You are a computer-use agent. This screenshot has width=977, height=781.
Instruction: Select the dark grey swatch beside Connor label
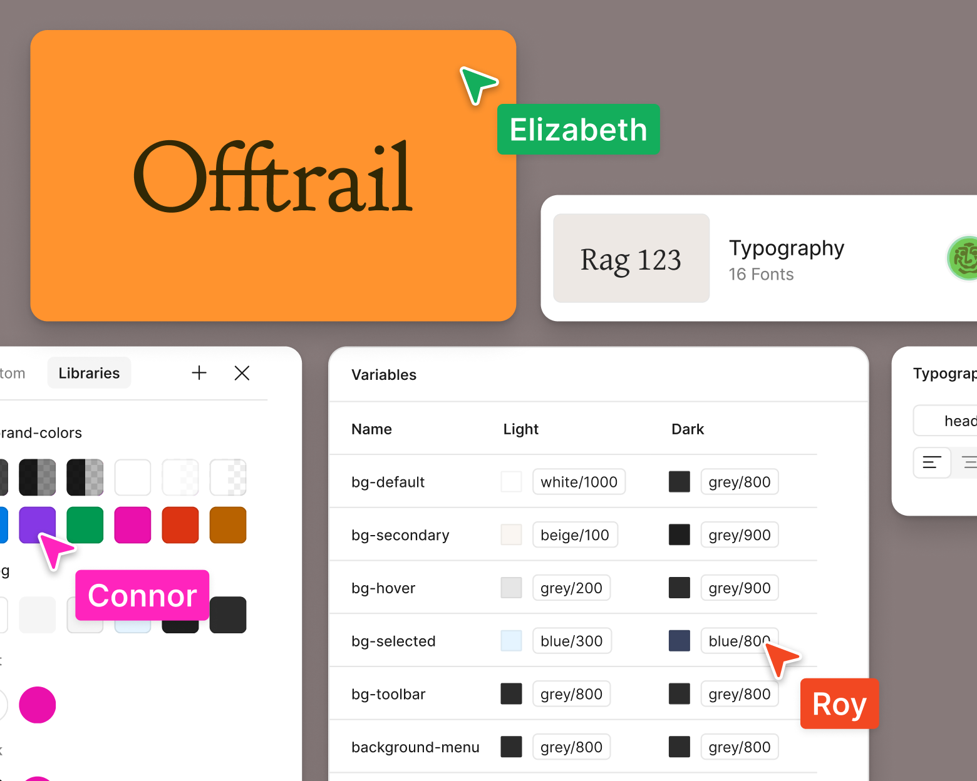pyautogui.click(x=228, y=615)
